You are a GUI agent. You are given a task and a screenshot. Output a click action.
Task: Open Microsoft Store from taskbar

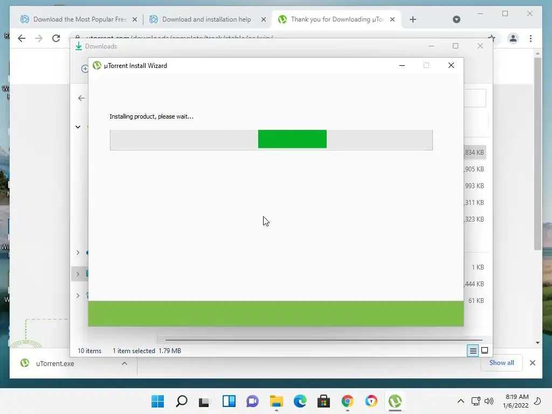(x=323, y=401)
